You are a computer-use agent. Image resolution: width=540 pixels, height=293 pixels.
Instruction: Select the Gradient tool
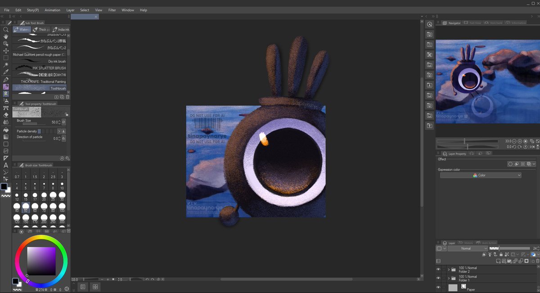6,137
